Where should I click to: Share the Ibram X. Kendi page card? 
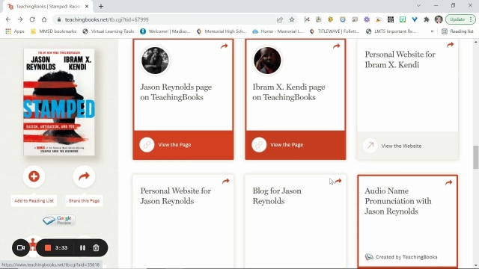pyautogui.click(x=336, y=46)
